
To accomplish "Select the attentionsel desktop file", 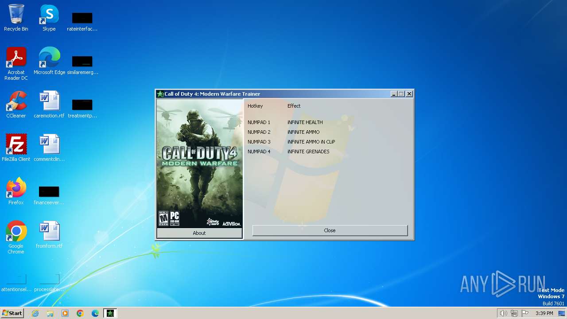I will (x=16, y=283).
